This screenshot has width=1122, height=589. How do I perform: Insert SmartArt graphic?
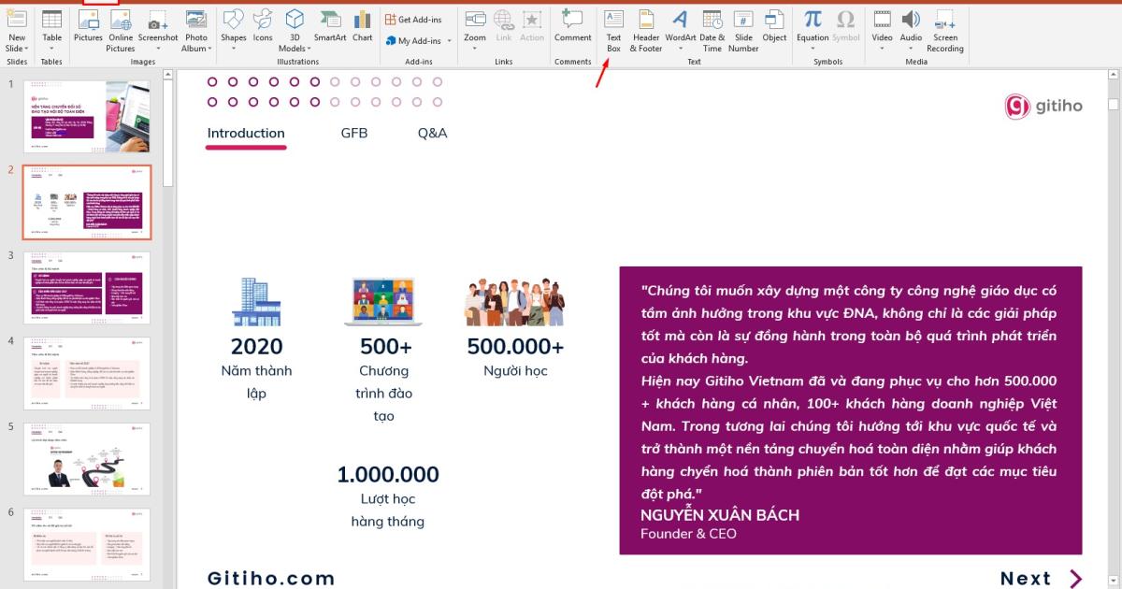click(330, 25)
